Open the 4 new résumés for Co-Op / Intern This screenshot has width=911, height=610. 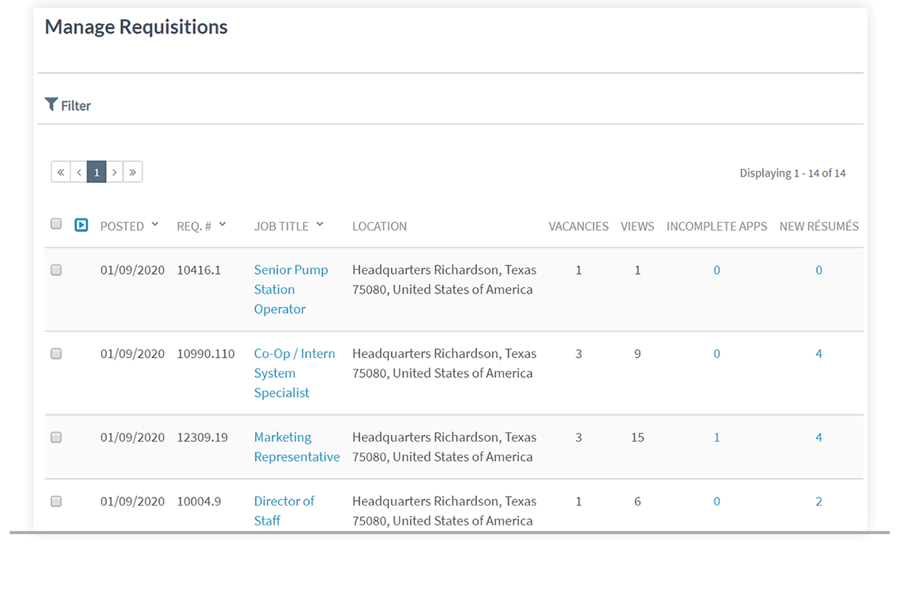tap(819, 353)
